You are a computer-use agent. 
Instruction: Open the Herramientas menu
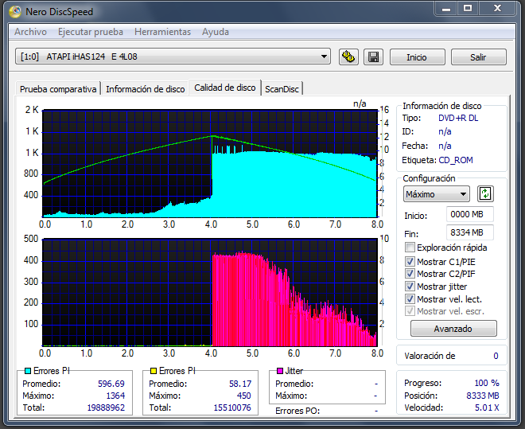162,32
